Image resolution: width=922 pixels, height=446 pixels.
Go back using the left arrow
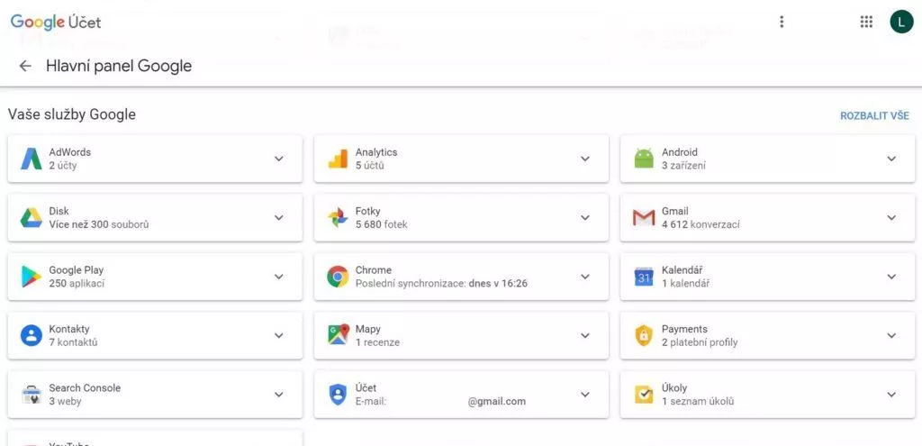coord(24,66)
